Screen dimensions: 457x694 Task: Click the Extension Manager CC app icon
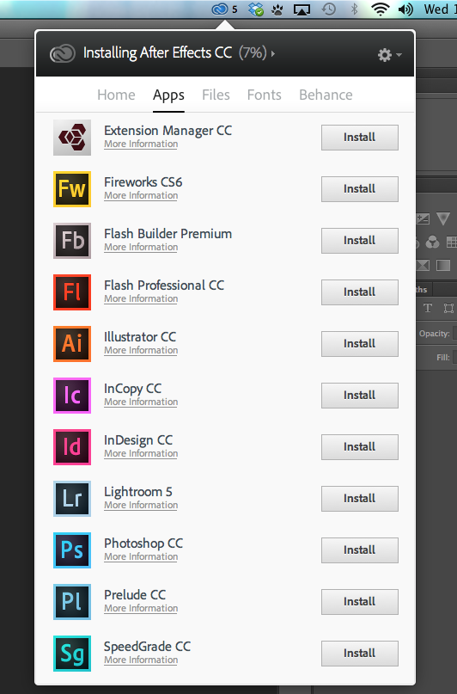point(72,138)
